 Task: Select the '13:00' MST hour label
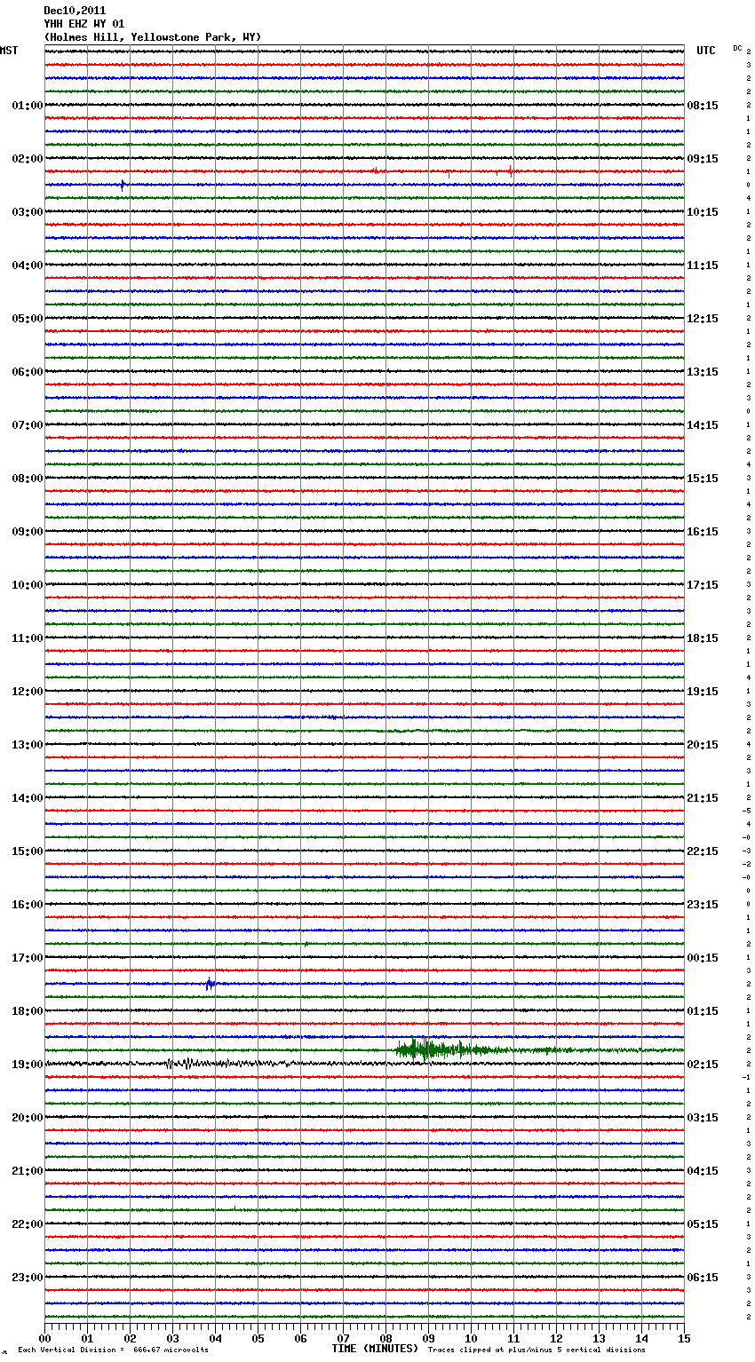click(x=28, y=745)
